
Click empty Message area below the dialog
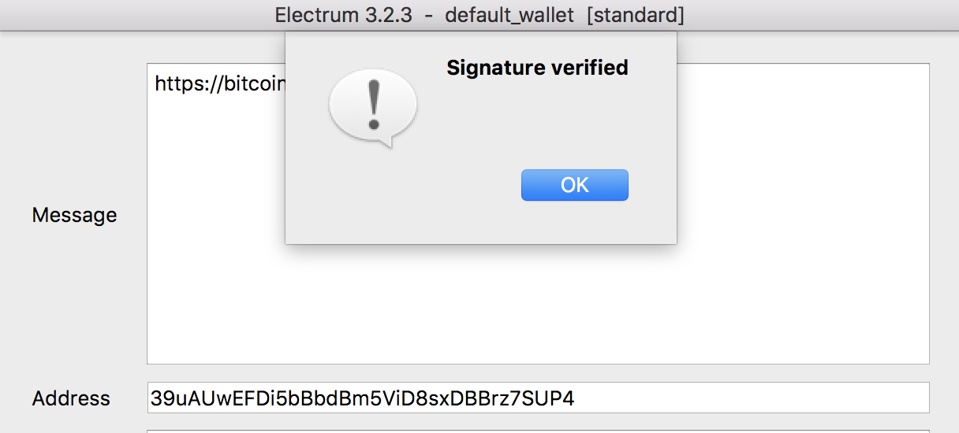[538, 303]
